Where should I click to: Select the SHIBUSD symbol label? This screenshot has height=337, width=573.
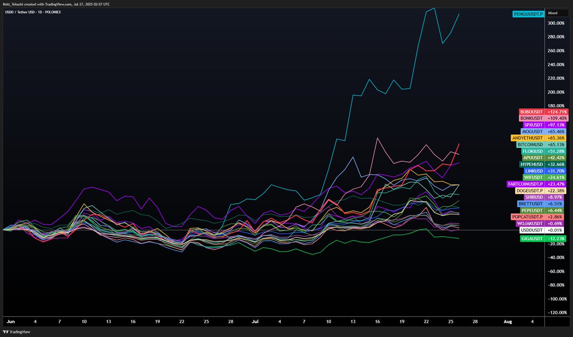click(534, 197)
